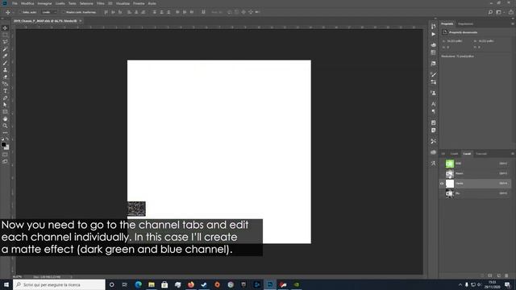Open the Livello dropdown in the options bar
This screenshot has height=290, width=516.
click(49, 12)
